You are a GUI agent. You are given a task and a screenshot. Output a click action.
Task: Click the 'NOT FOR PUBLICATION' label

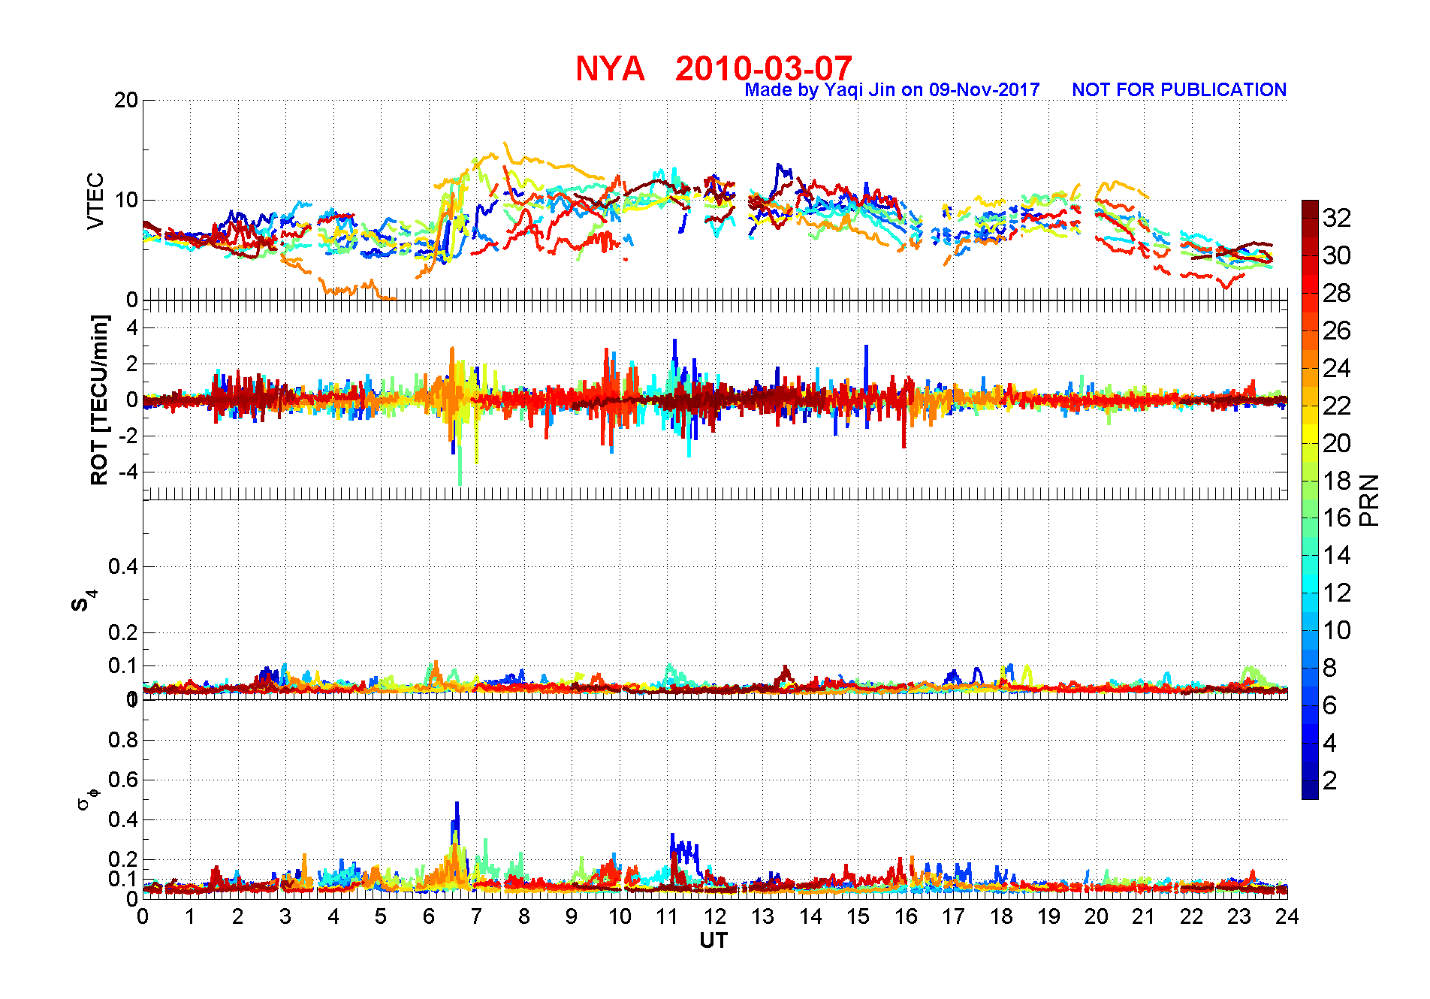click(x=1179, y=90)
